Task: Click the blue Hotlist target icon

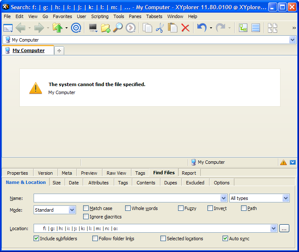Action: point(76,28)
